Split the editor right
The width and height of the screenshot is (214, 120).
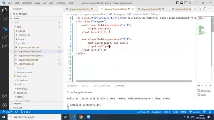(205, 9)
